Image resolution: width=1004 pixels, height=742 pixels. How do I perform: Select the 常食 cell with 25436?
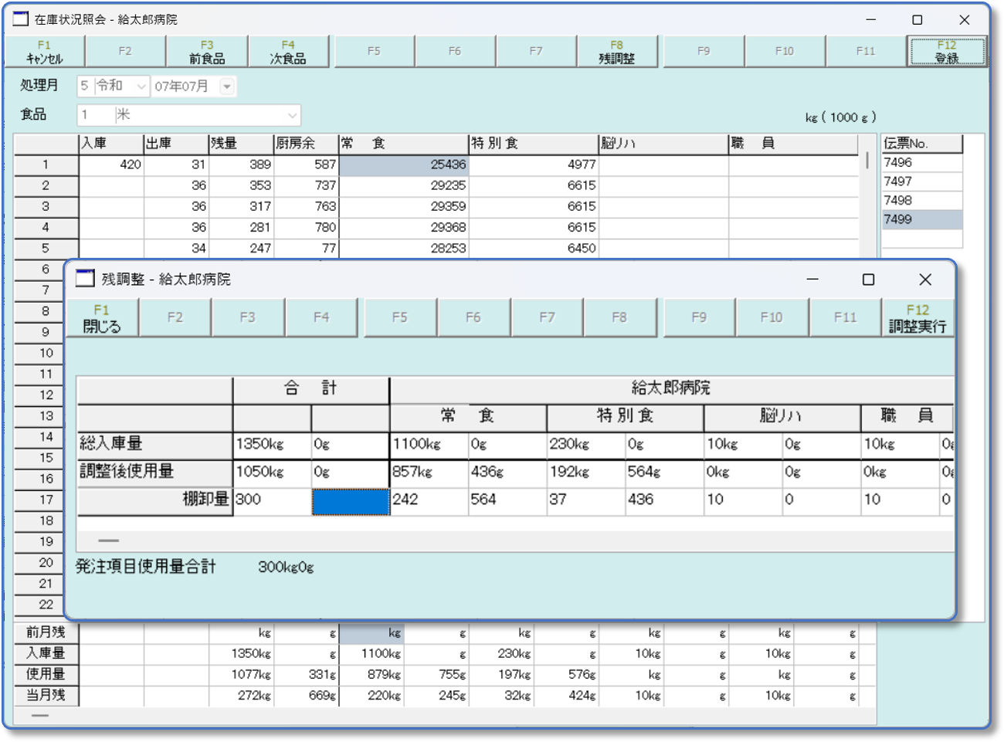pos(403,164)
